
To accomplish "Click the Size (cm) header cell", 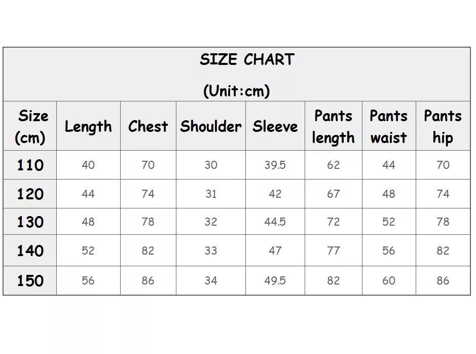I will pos(30,126).
